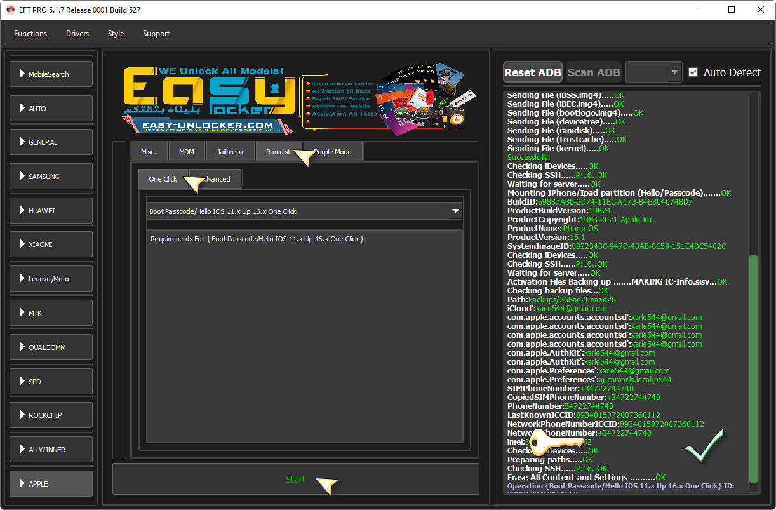The width and height of the screenshot is (776, 510).
Task: Click the 'ProductName:iPhone OS' log line
Action: click(552, 228)
